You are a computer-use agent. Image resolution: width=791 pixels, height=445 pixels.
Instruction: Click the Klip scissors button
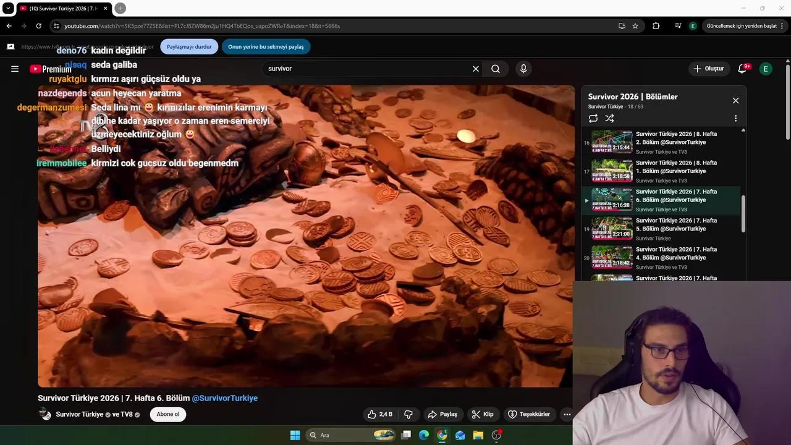[x=483, y=414]
